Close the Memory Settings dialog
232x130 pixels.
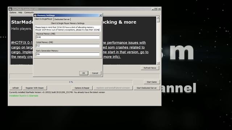100,15
